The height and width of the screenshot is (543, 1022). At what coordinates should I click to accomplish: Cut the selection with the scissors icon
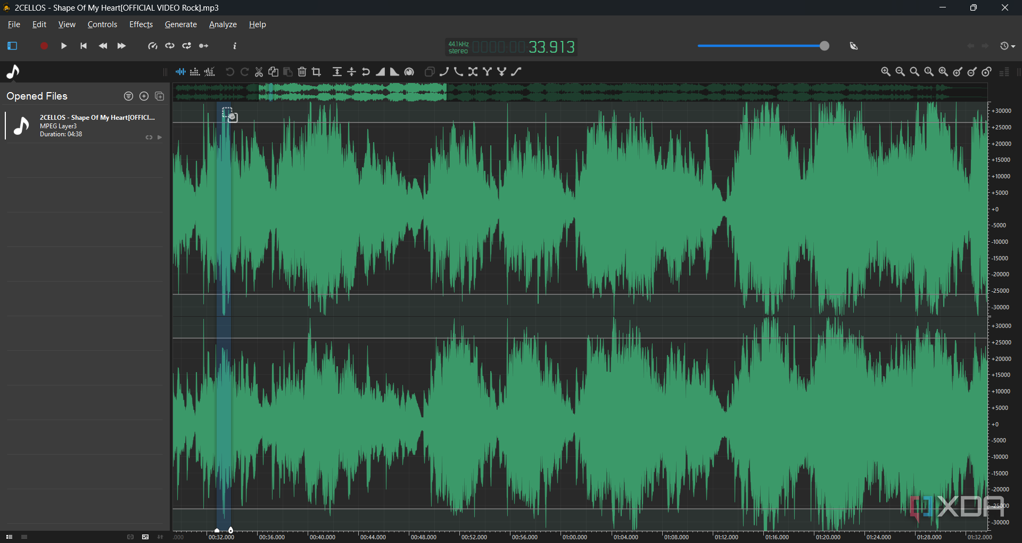(259, 72)
